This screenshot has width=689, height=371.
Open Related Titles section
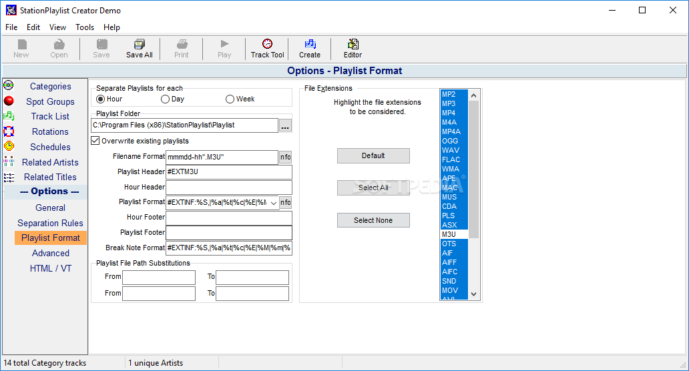50,177
